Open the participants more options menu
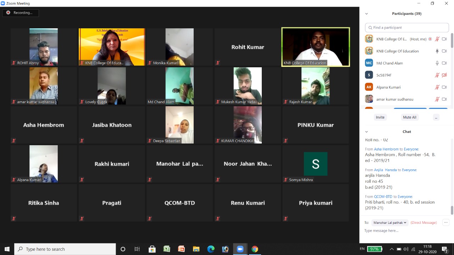Viewport: 454px width, 255px height. [436, 117]
